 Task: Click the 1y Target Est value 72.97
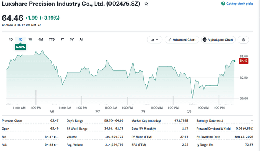pos(249,144)
